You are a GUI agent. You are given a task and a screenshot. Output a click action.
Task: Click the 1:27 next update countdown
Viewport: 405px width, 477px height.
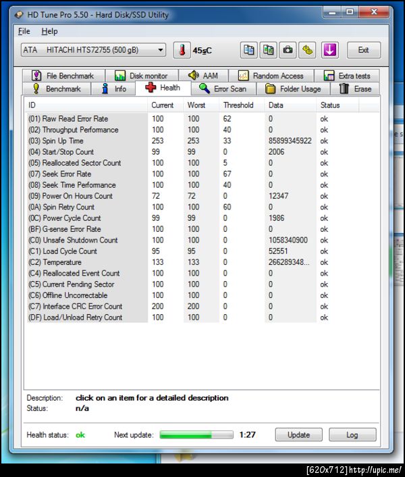247,434
